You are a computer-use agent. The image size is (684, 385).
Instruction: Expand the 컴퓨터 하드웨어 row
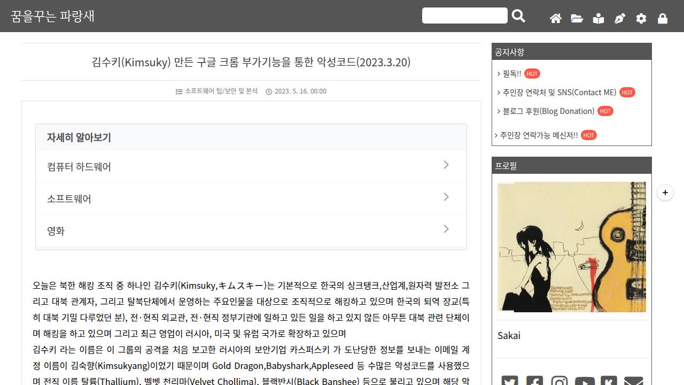point(251,166)
